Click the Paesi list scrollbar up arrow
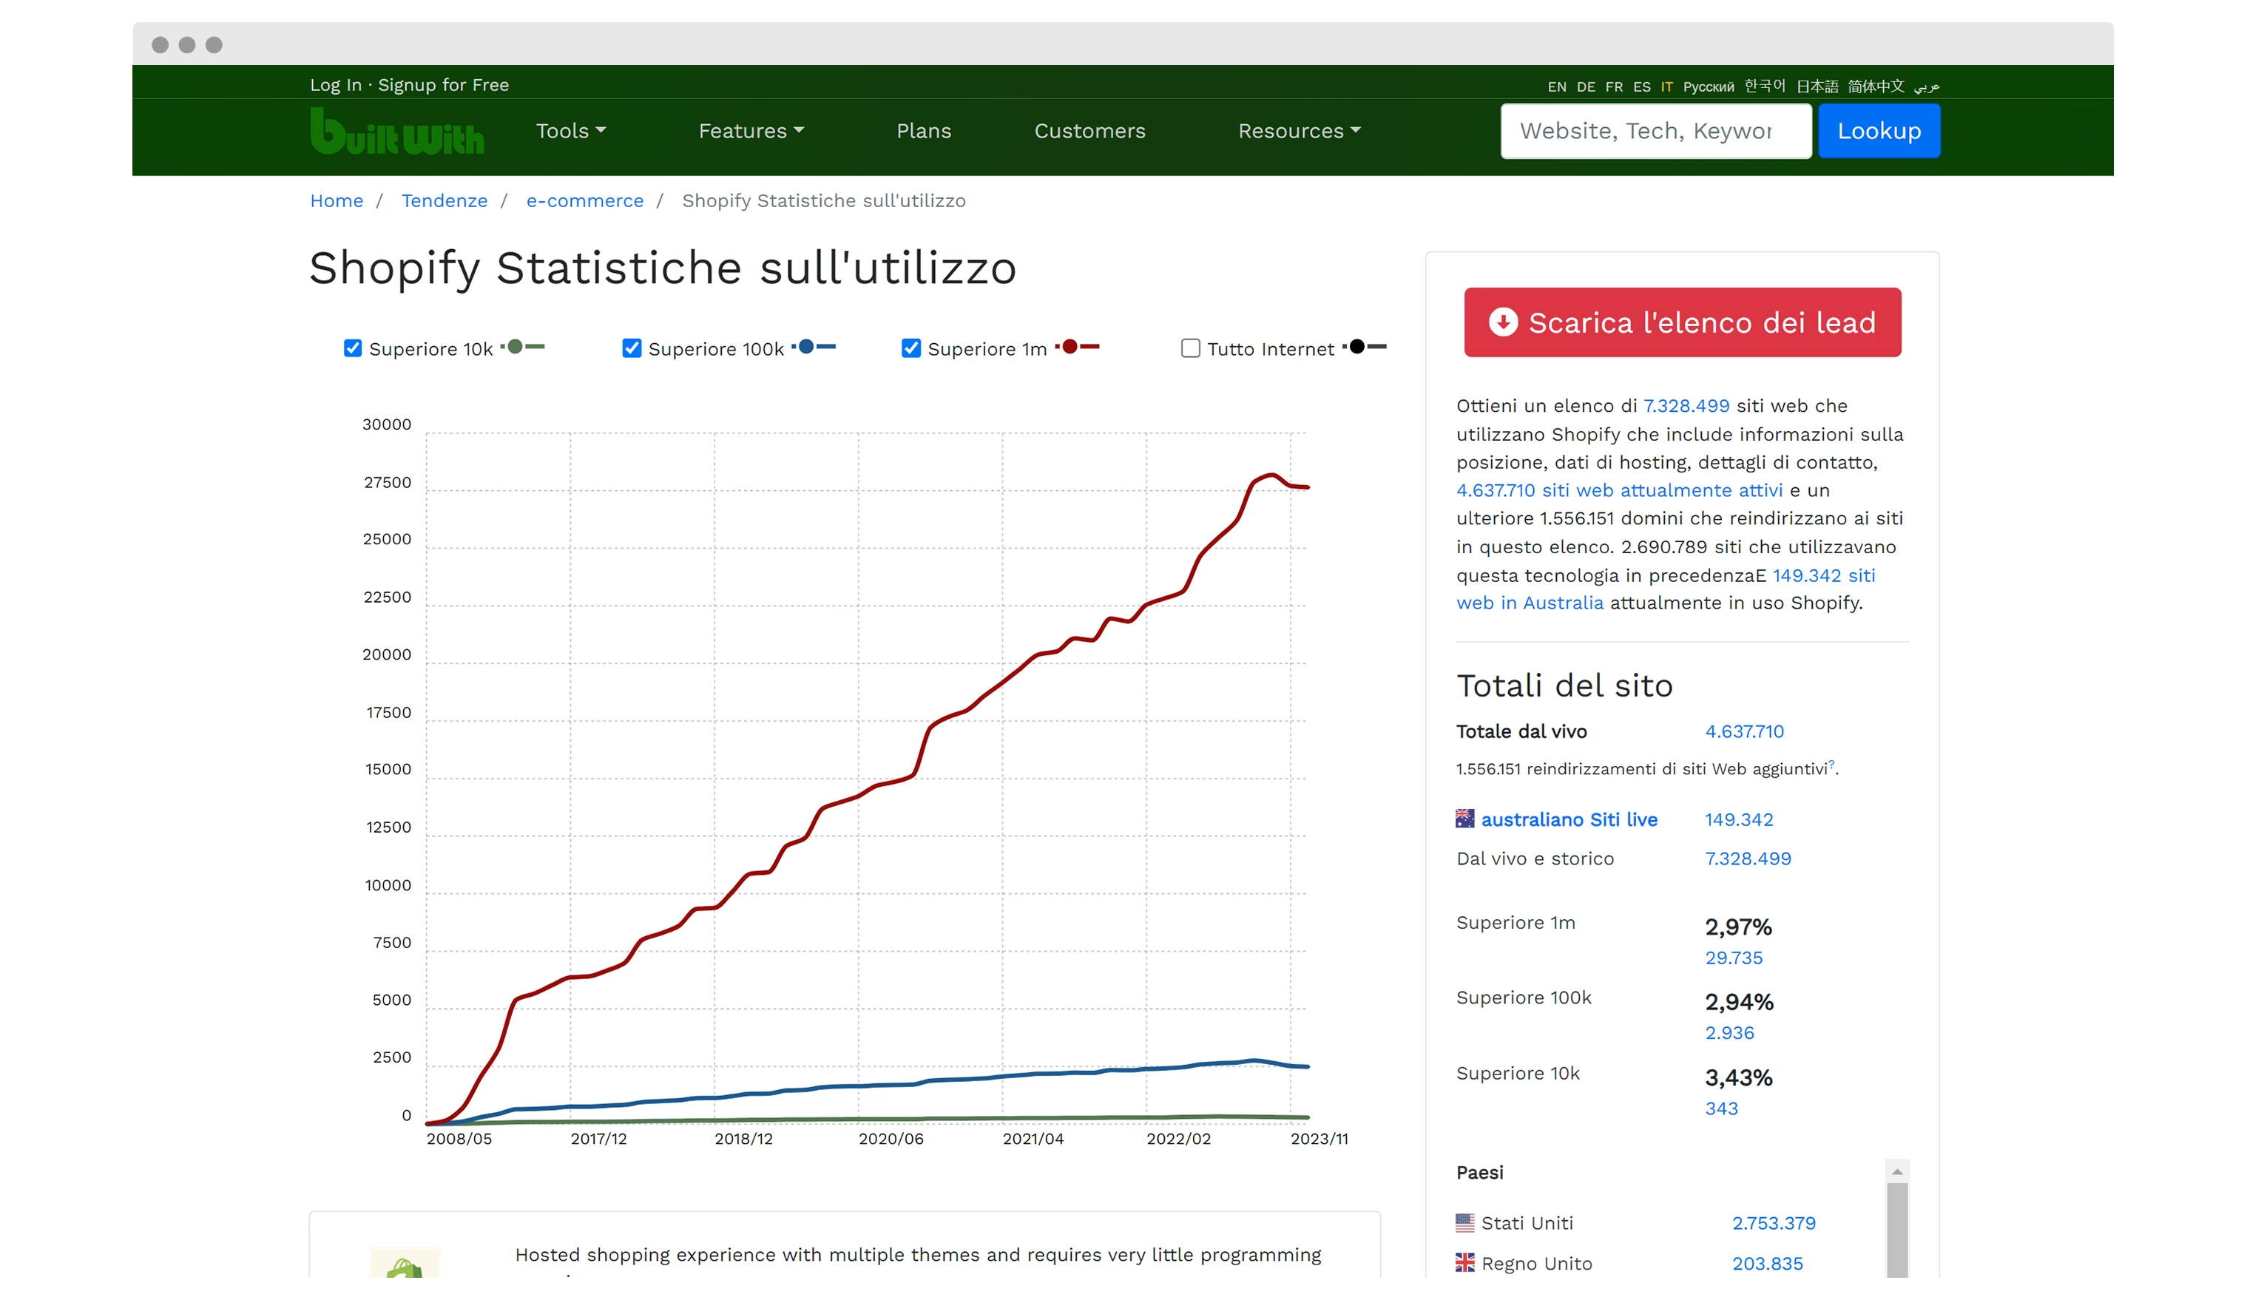 coord(1896,1171)
